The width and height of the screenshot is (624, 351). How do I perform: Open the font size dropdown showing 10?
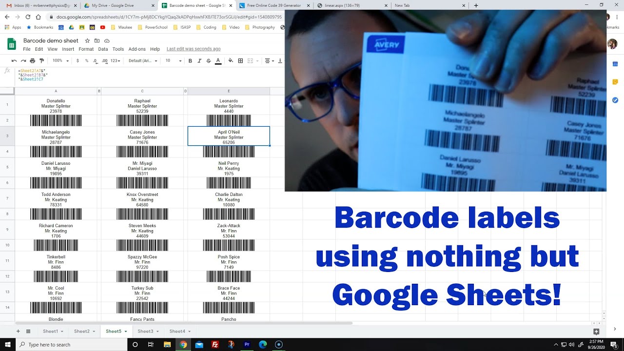click(x=173, y=61)
